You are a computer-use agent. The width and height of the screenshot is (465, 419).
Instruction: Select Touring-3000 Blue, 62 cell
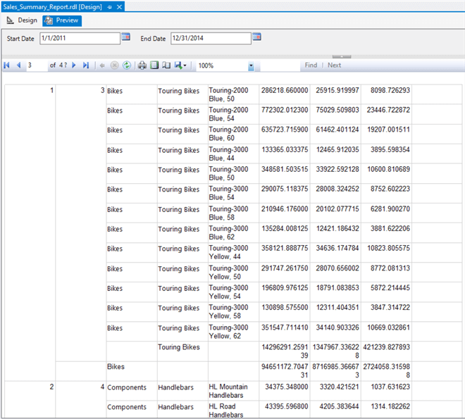coord(233,232)
